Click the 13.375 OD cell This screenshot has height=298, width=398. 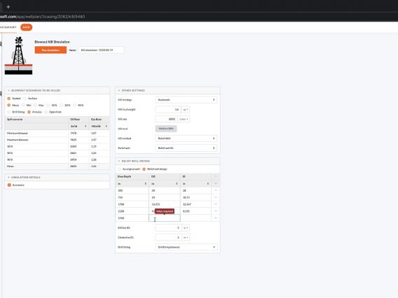165,204
